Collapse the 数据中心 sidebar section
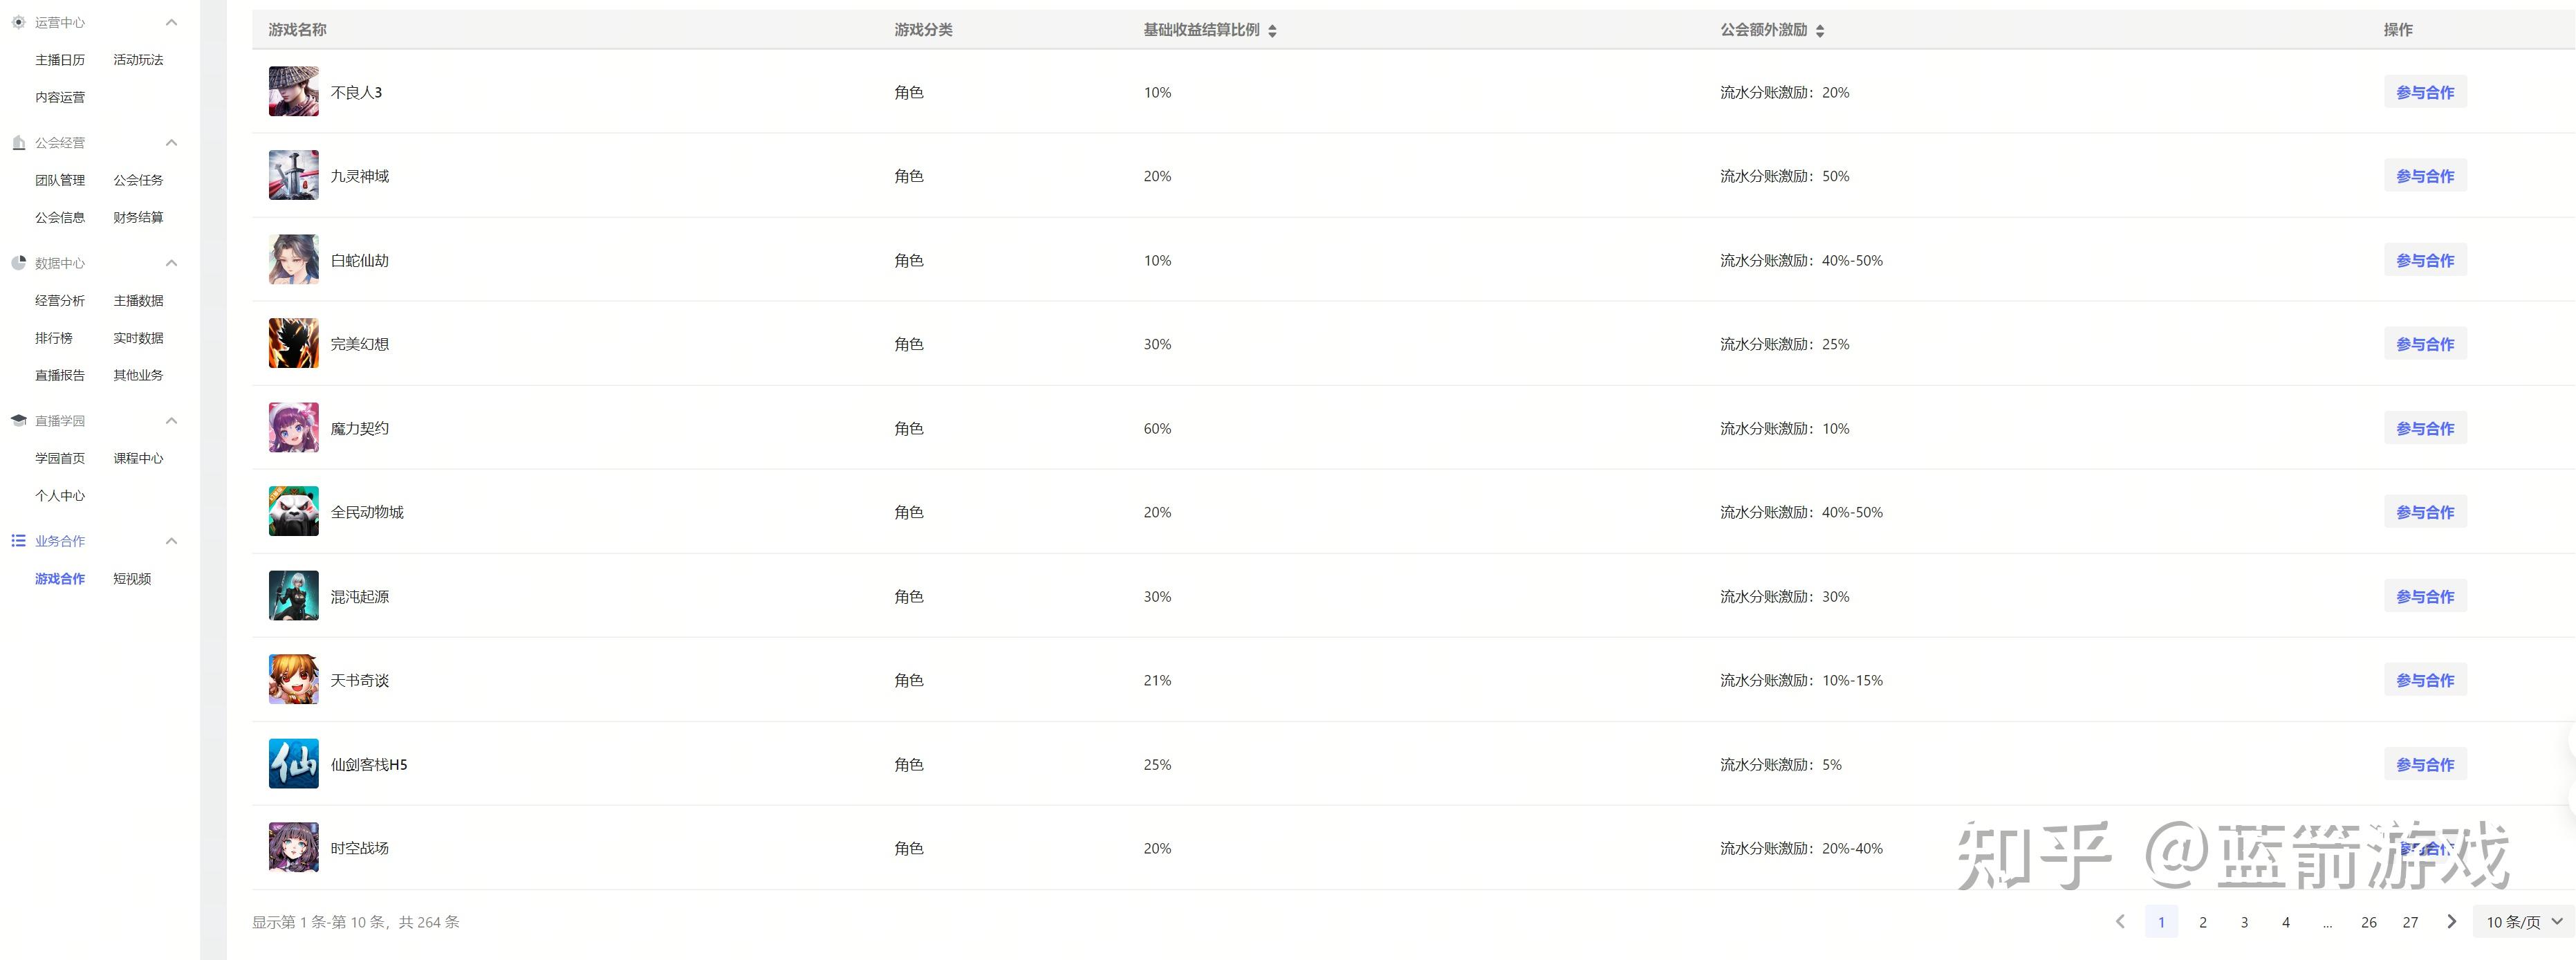This screenshot has width=2576, height=960. coord(171,263)
